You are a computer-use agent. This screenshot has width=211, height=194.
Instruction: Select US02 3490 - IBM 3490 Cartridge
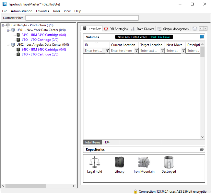coord(44,50)
